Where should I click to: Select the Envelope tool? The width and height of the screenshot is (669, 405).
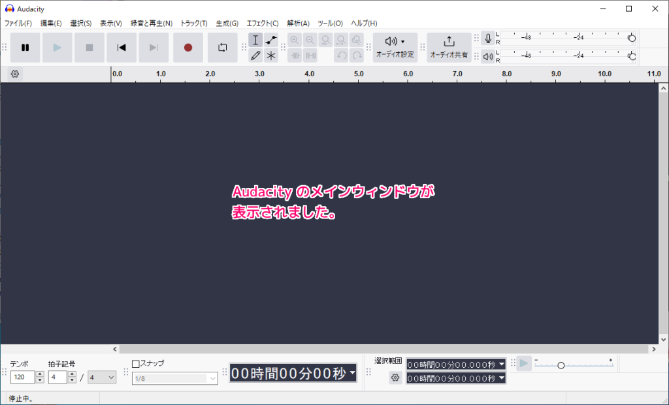(x=271, y=40)
